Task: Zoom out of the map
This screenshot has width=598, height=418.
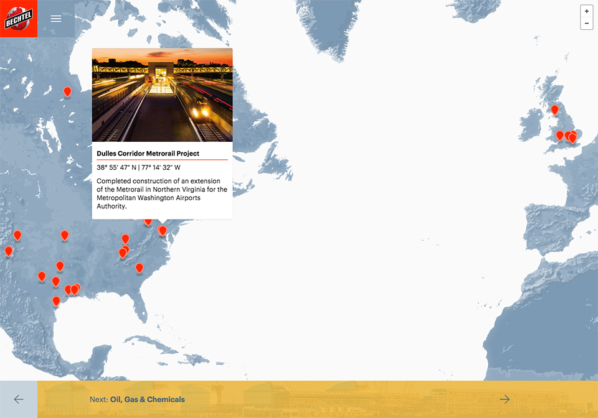Action: click(x=586, y=24)
